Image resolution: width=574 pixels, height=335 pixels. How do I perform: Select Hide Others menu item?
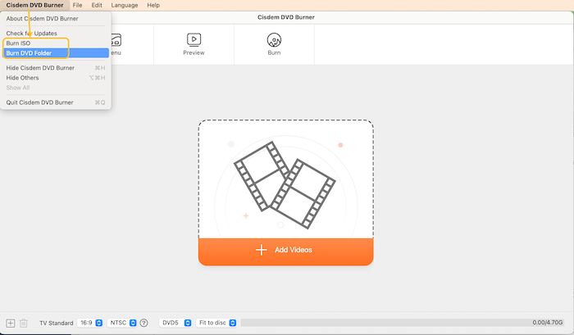point(56,78)
